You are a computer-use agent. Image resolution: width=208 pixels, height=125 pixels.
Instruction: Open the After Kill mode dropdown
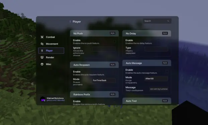(156, 79)
